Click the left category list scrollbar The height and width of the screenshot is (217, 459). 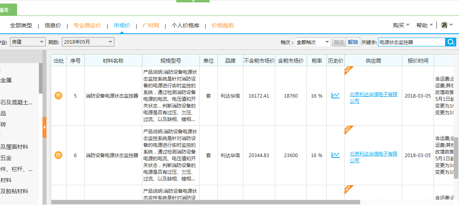pos(40,79)
